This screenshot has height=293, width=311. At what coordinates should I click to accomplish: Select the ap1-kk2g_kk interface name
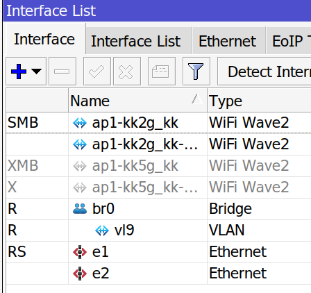135,123
